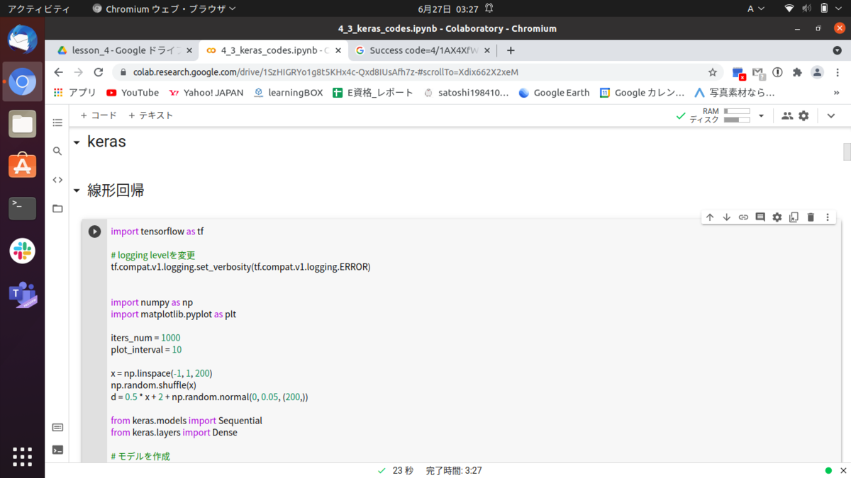Add a text cell with テキスト
This screenshot has width=851, height=478.
(x=150, y=115)
